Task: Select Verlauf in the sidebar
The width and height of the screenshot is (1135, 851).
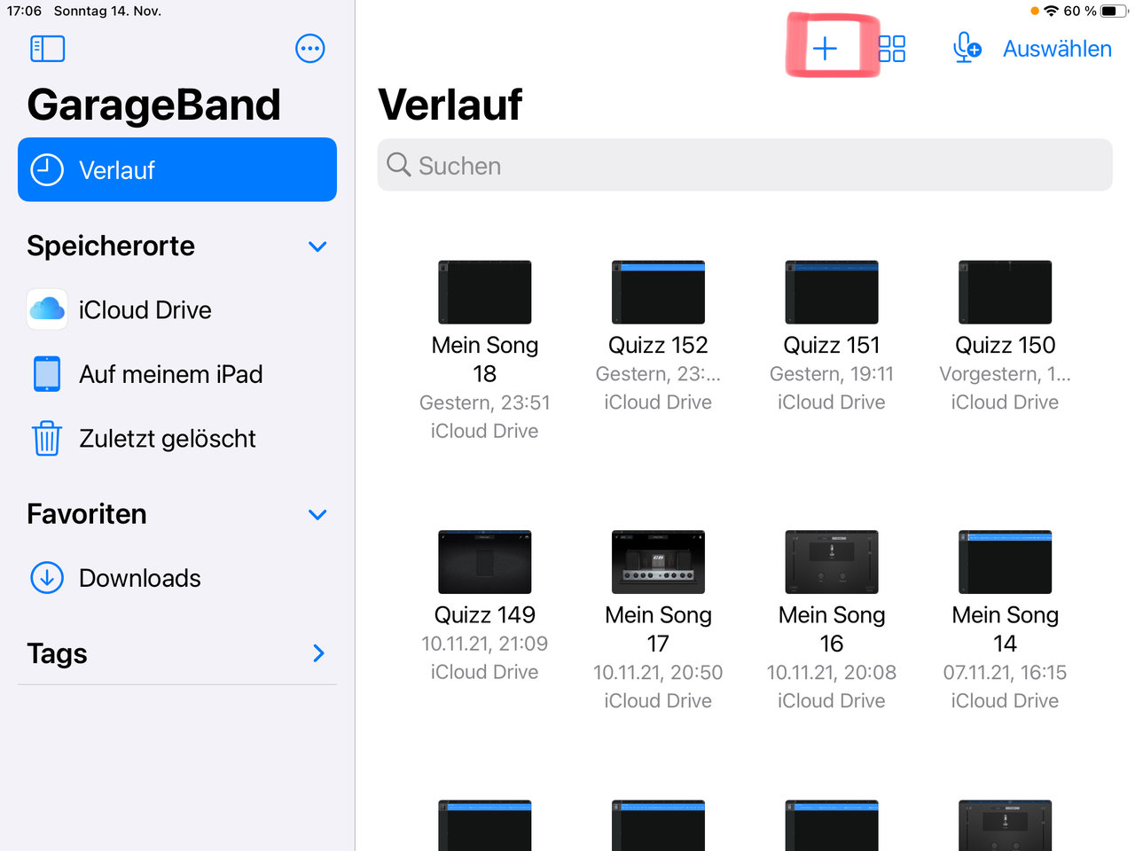Action: pyautogui.click(x=177, y=169)
